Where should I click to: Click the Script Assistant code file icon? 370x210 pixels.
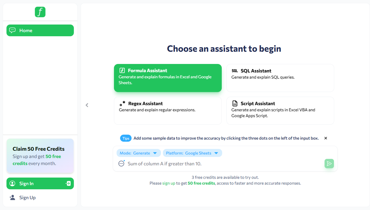click(235, 104)
